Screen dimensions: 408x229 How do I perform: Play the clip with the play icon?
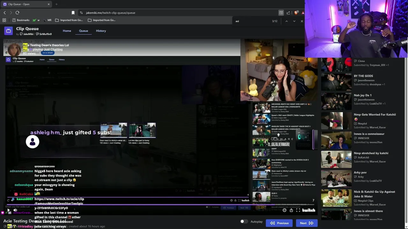(x=9, y=210)
